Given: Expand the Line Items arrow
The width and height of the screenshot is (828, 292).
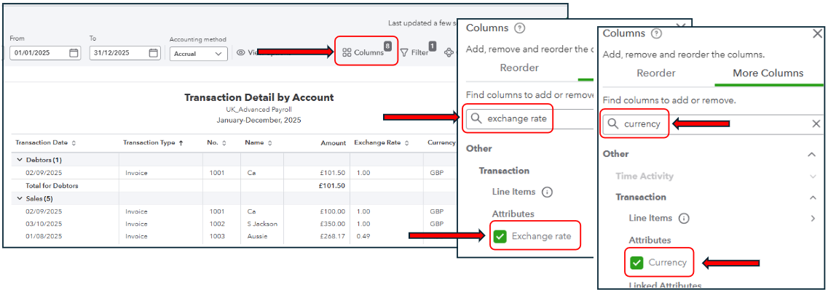Looking at the screenshot, I should pyautogui.click(x=813, y=218).
